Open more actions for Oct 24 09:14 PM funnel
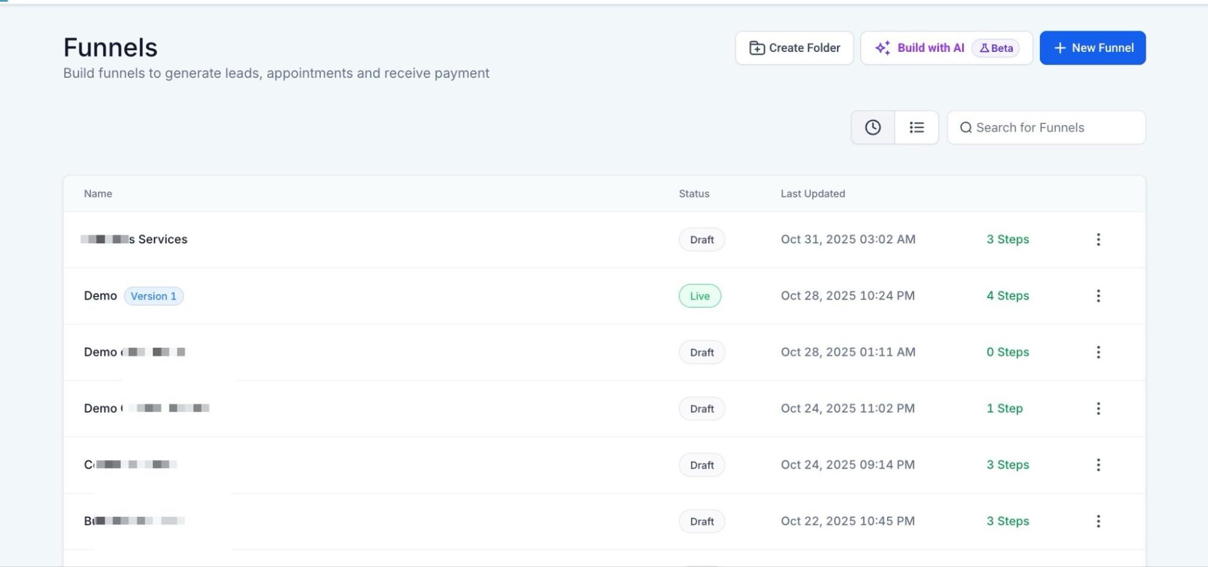Viewport: 1208px width, 567px height. pyautogui.click(x=1098, y=465)
